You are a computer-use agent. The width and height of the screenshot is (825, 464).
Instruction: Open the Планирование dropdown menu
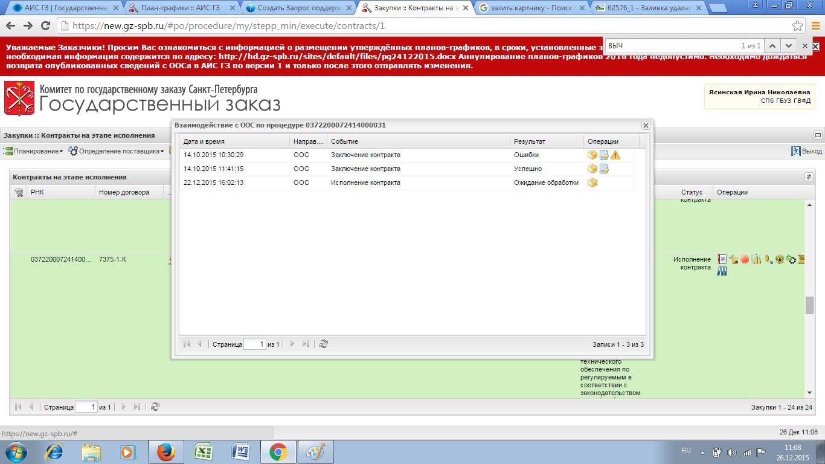(x=34, y=151)
